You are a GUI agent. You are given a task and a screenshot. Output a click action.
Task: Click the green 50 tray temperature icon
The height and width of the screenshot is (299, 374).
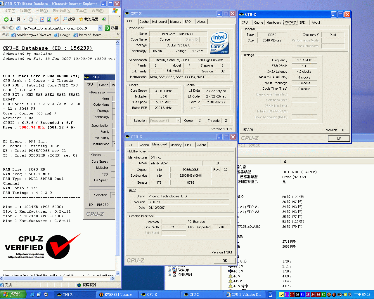(x=323, y=295)
